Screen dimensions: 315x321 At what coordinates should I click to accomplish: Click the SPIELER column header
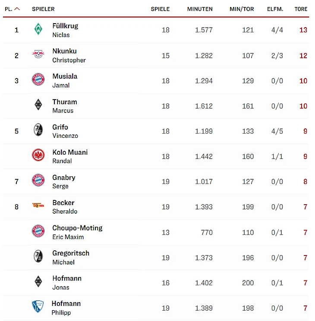point(43,9)
